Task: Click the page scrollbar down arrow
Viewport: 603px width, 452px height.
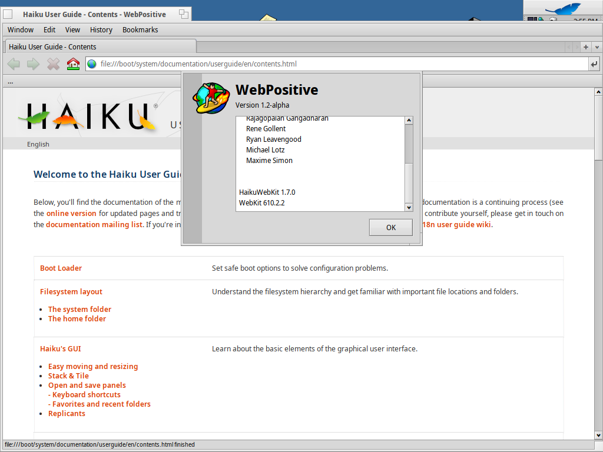Action: coord(598,435)
